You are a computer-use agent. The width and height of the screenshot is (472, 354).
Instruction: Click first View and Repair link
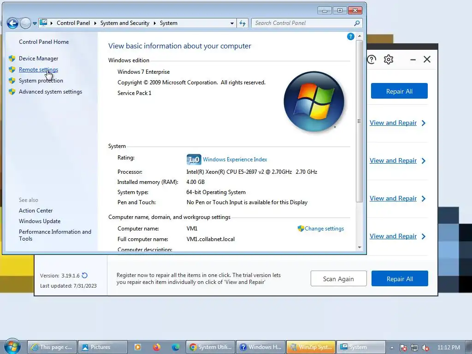click(x=393, y=123)
